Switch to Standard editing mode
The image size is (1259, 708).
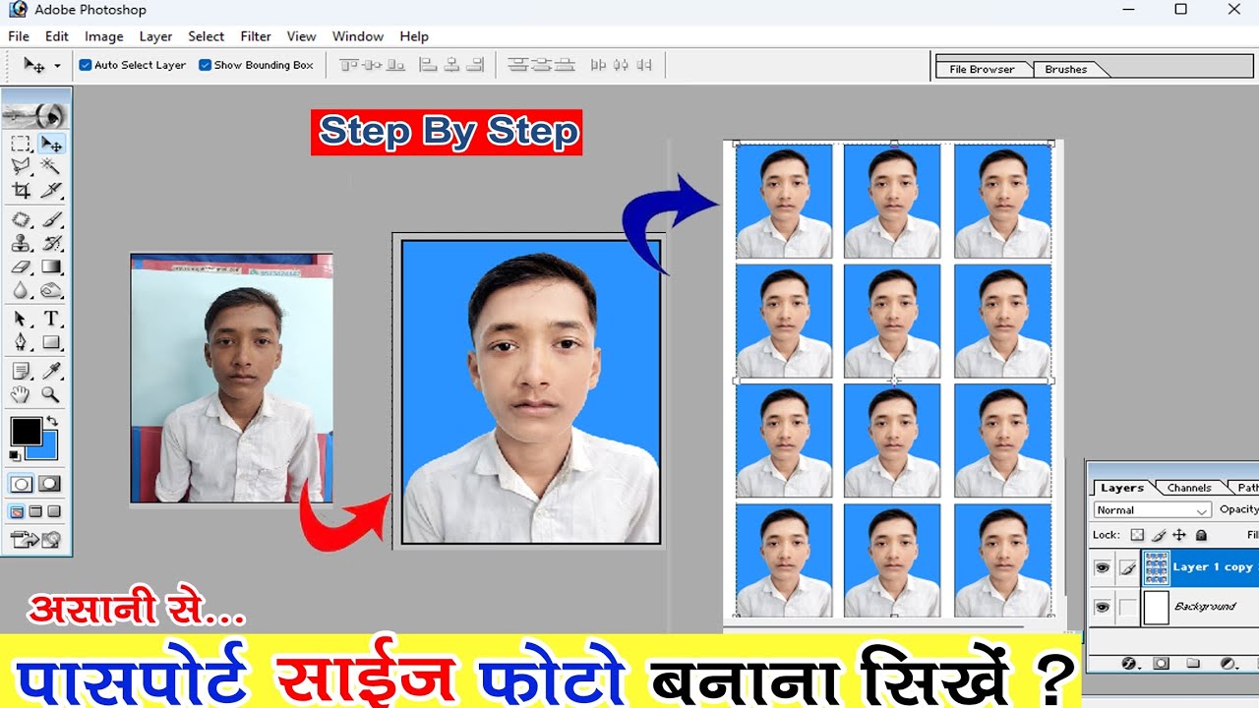click(x=22, y=484)
